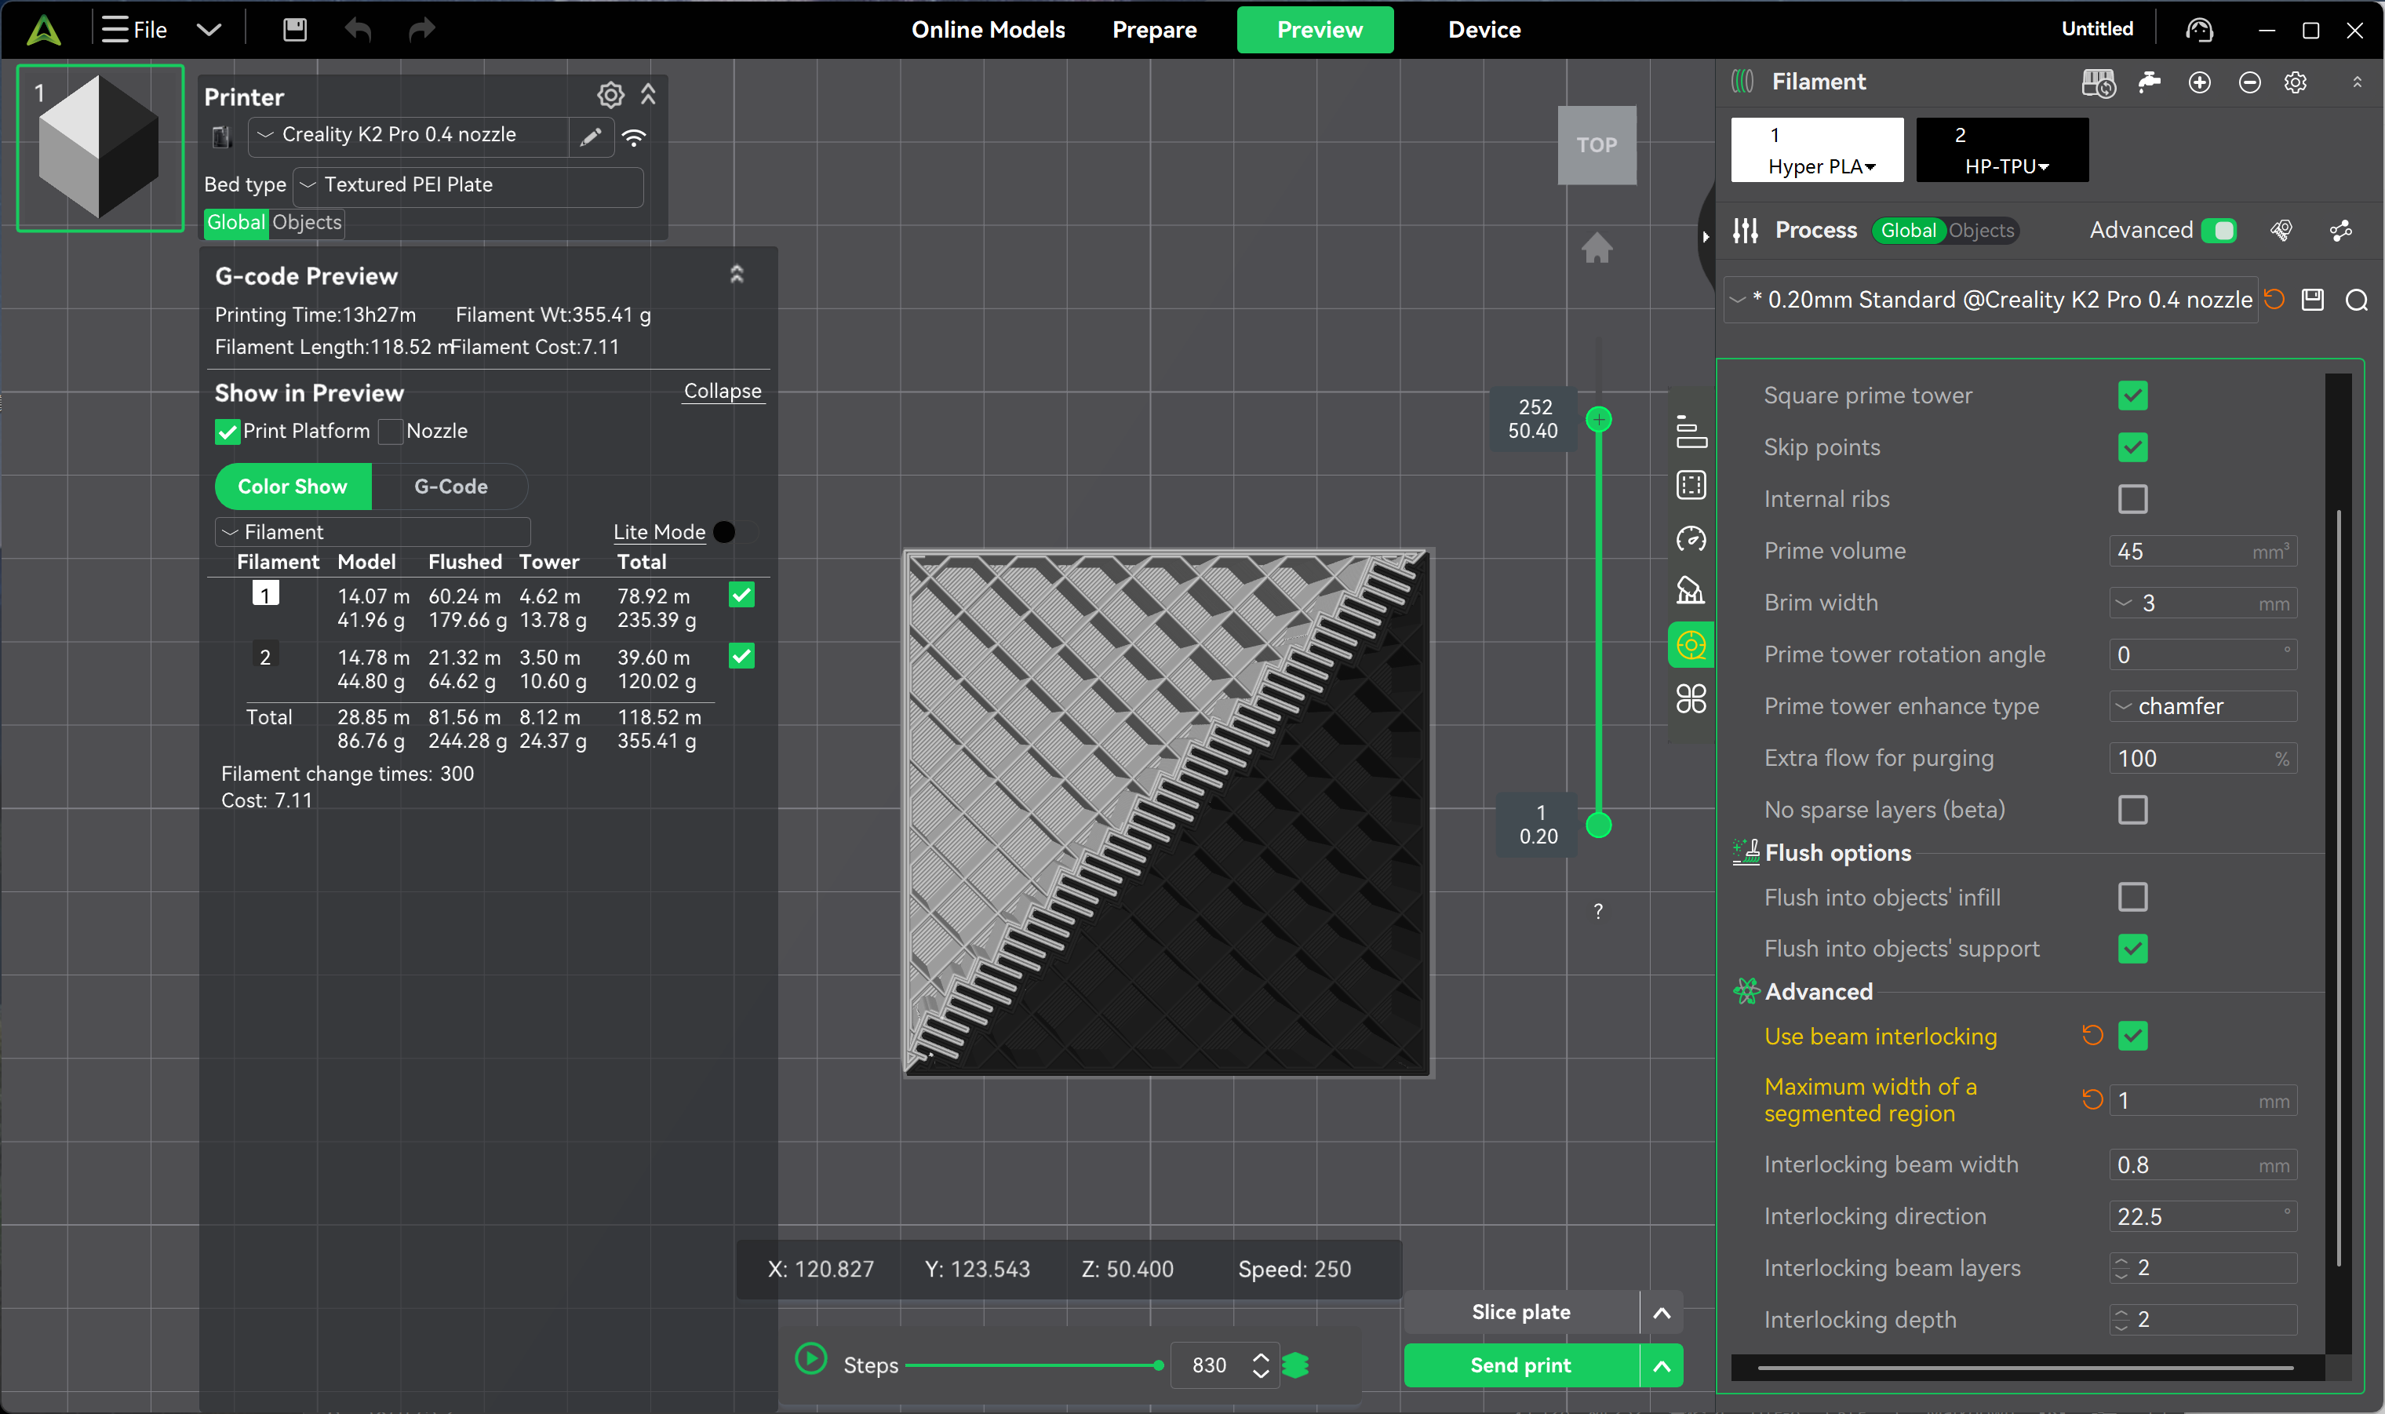The height and width of the screenshot is (1414, 2385).
Task: Click the layer-lines view icon in vertical toolbar
Action: 1691,432
